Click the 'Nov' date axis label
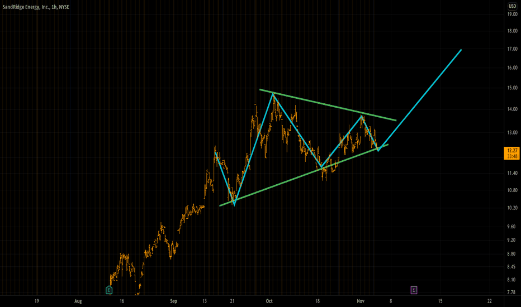The image size is (521, 307). click(x=361, y=301)
